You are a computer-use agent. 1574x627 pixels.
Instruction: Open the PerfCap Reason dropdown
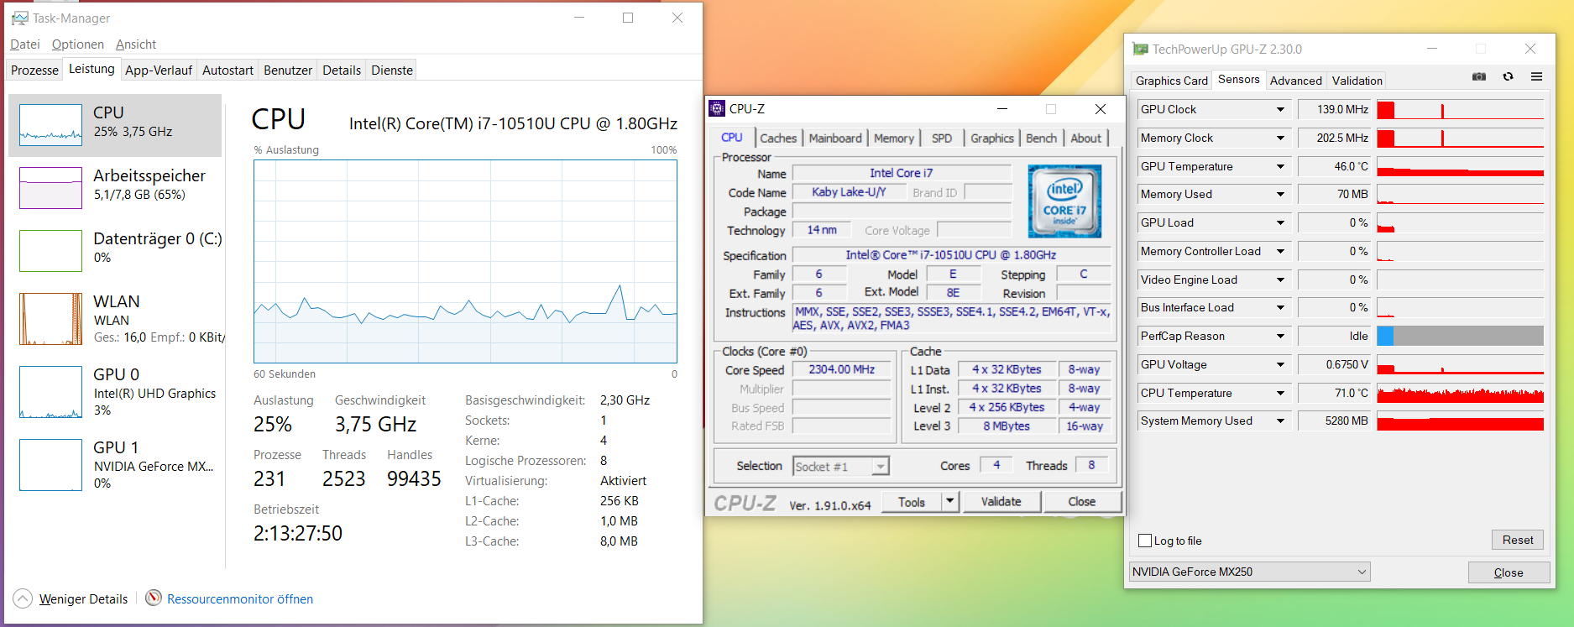[x=1280, y=336]
